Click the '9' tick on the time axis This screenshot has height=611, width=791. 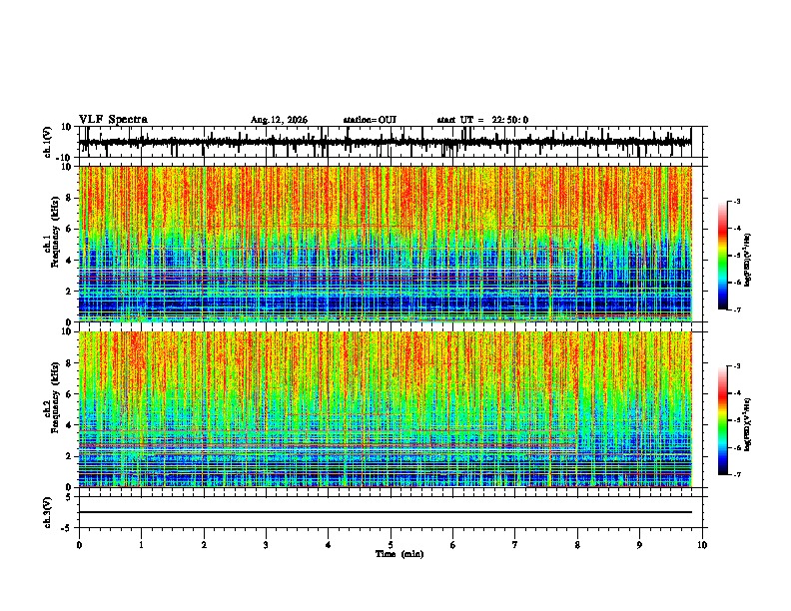[639, 545]
